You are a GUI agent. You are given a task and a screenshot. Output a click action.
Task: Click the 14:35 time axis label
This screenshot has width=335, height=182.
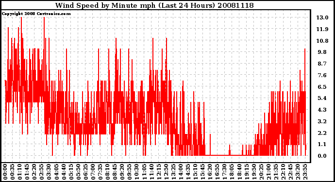point(188,172)
